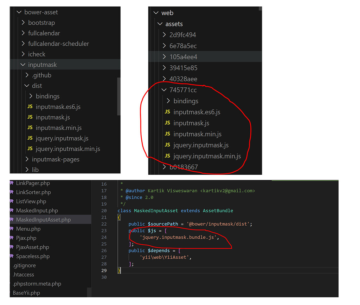The width and height of the screenshot is (360, 305).
Task: Select the .gitignore file
Action: pos(24,265)
